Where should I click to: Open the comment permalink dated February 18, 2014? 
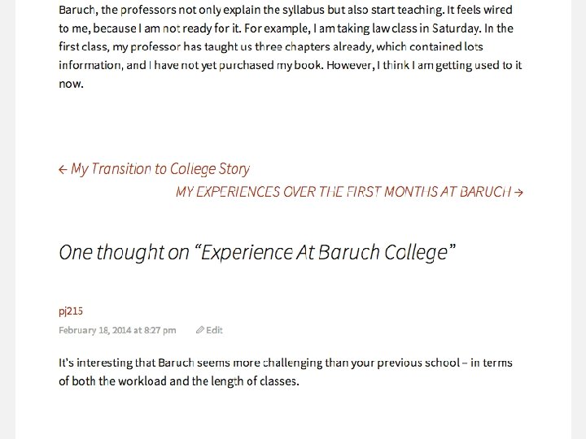[117, 330]
